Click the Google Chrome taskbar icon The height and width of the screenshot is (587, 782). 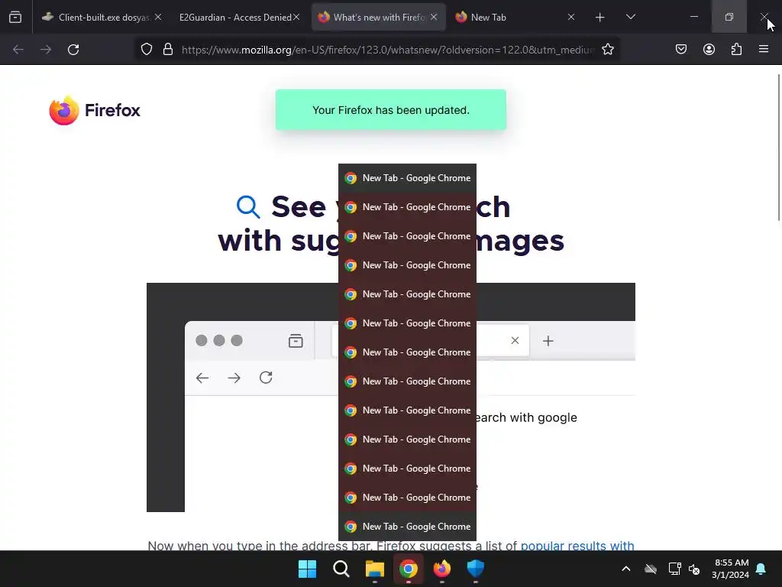(x=408, y=569)
